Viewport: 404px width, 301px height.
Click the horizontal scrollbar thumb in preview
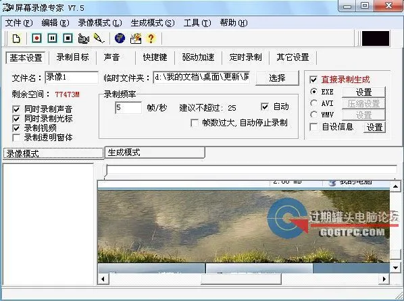241,279
